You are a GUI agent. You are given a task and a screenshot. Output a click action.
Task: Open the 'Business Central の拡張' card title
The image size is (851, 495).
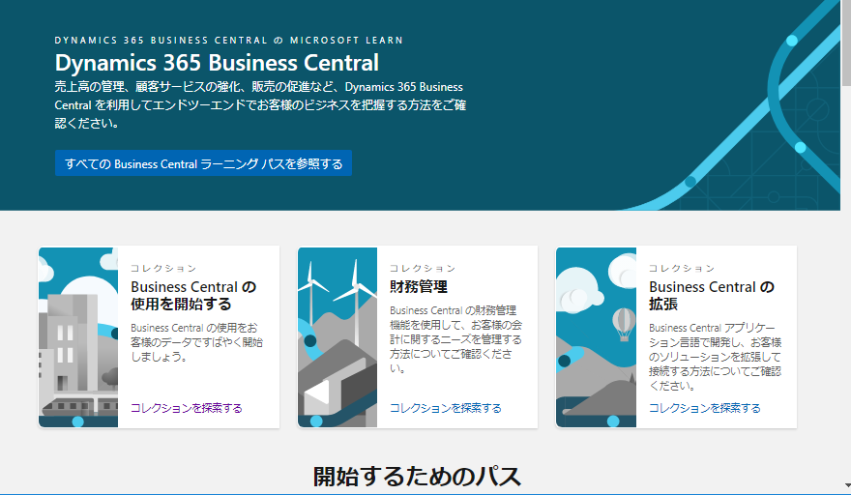click(712, 295)
